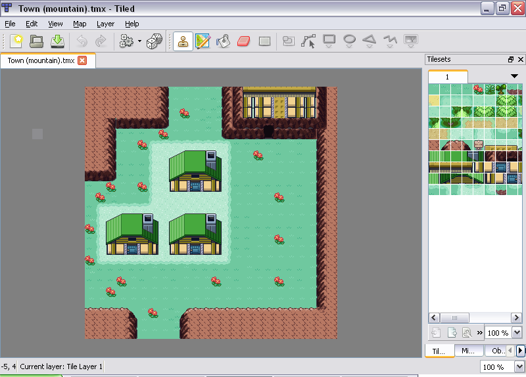Create a new map with New icon
This screenshot has width=526, height=377.
16,41
